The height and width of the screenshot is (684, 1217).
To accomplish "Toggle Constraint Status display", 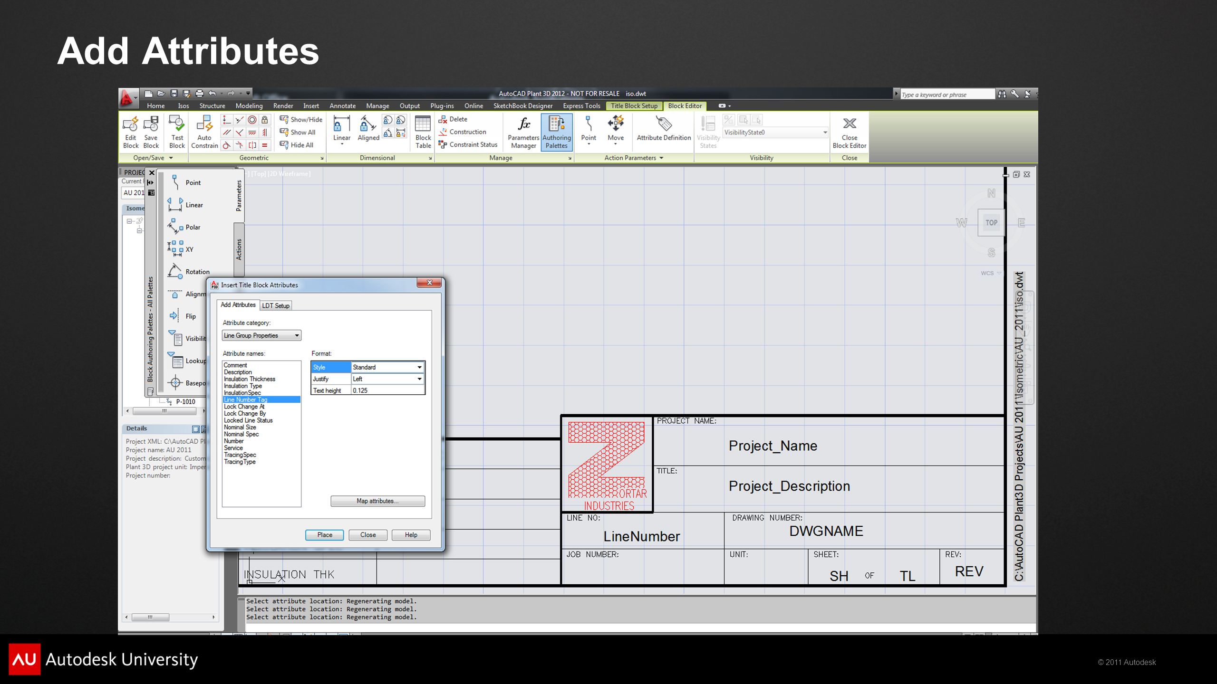I will 468,144.
